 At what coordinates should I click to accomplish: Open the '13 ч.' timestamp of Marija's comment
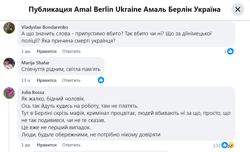coord(26,80)
